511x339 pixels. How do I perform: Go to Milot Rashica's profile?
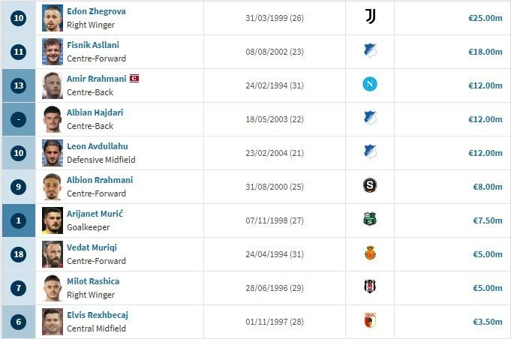click(x=93, y=281)
